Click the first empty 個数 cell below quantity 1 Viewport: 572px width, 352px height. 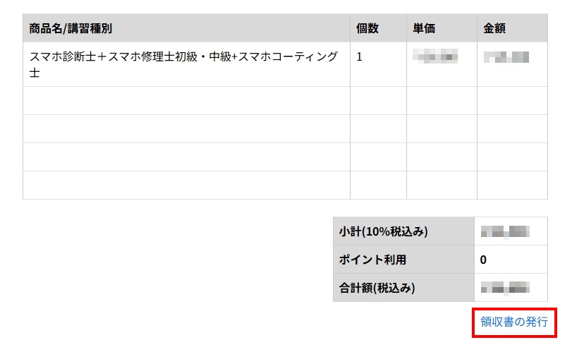click(378, 101)
